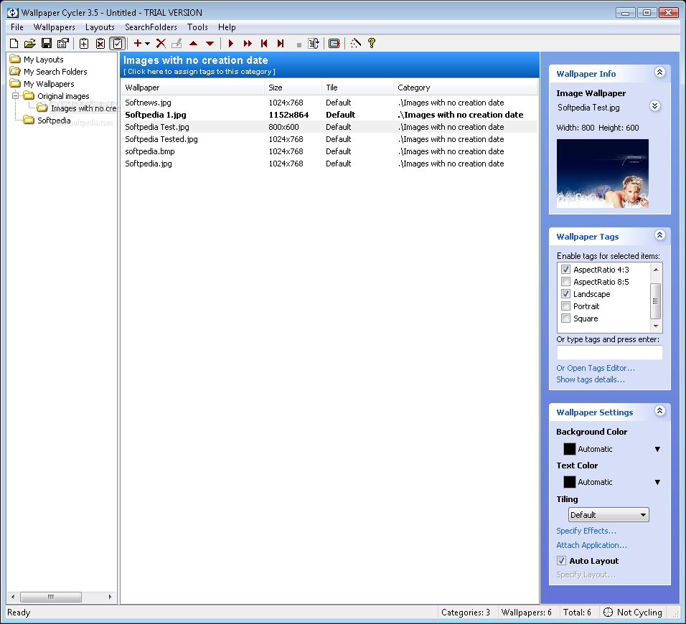Screen dimensions: 686x624
Task: Click the wallpaper preview thumbnail
Action: (603, 174)
